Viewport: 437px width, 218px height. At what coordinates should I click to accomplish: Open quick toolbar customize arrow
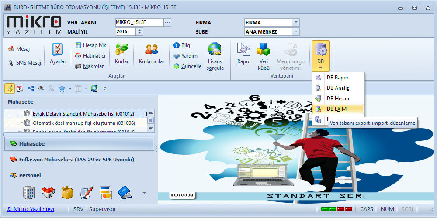point(104,89)
